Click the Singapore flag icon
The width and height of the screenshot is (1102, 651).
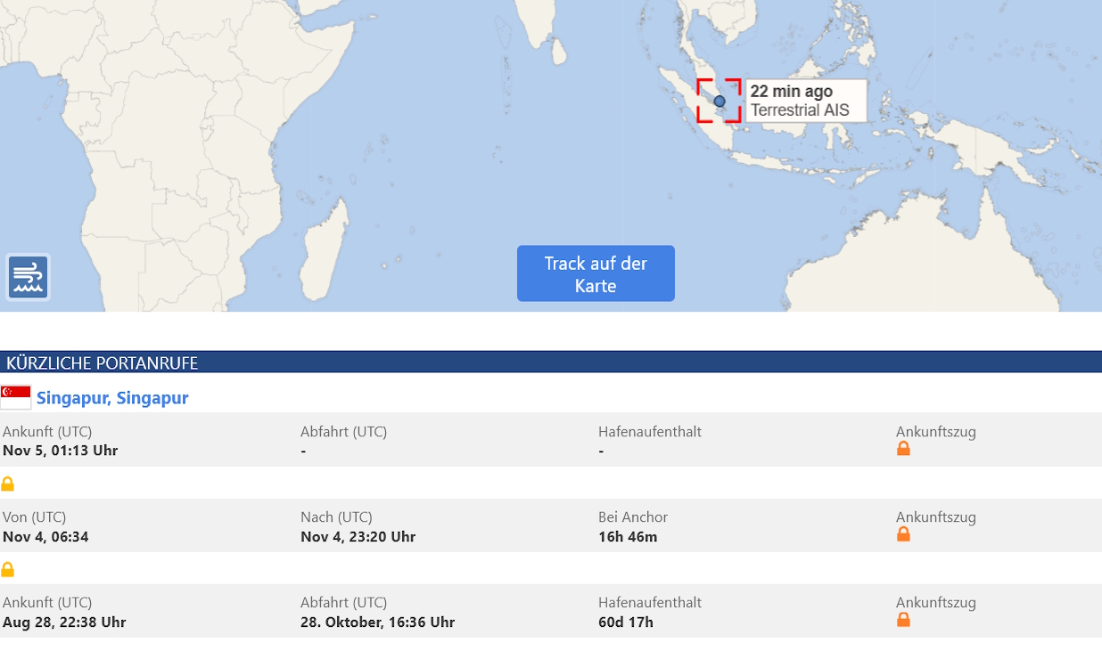(x=16, y=397)
